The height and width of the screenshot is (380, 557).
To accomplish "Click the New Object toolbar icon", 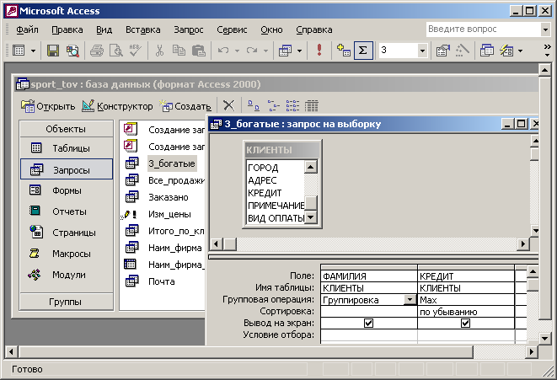I will [x=506, y=51].
